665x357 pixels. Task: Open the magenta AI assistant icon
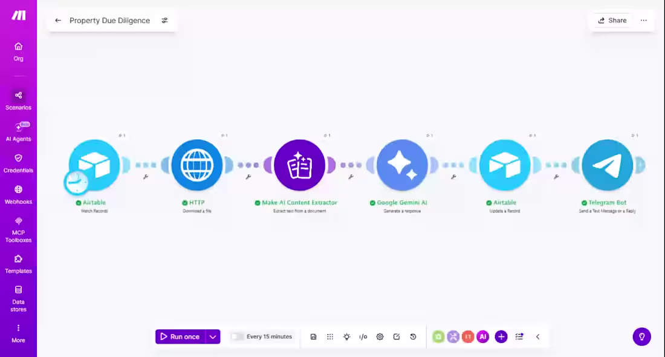pyautogui.click(x=482, y=336)
